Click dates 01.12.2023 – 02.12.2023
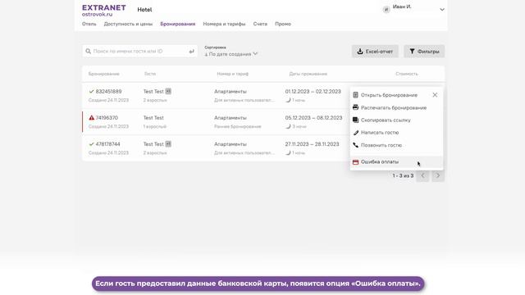Viewport: 525px width, 295px height. 313,91
